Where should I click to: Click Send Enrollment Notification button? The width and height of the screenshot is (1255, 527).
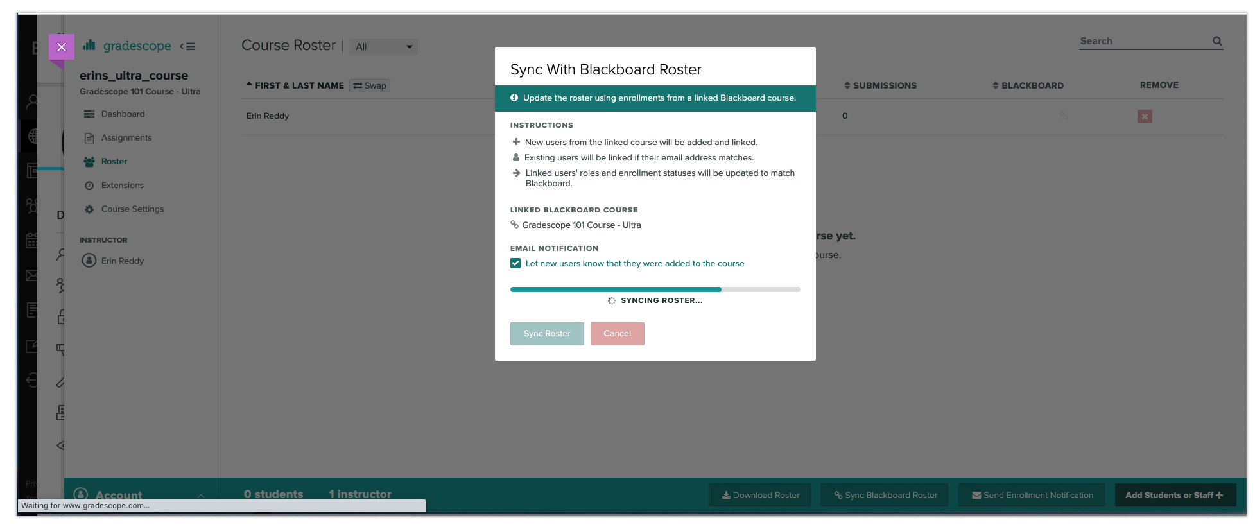[x=1032, y=495]
